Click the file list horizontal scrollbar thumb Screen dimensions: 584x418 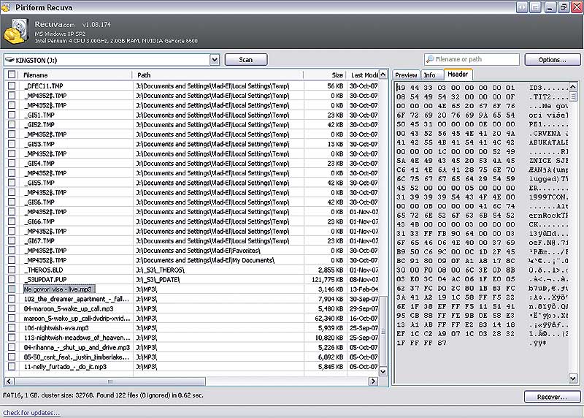click(x=110, y=381)
